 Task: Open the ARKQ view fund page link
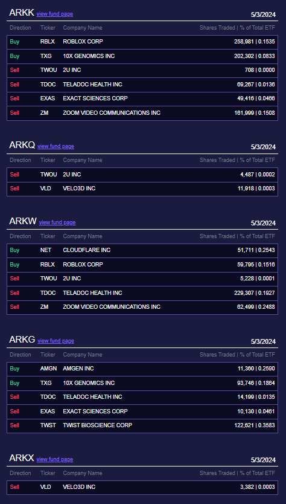pos(56,146)
